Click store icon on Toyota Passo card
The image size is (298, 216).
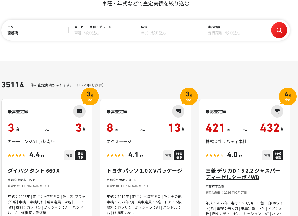(178, 111)
